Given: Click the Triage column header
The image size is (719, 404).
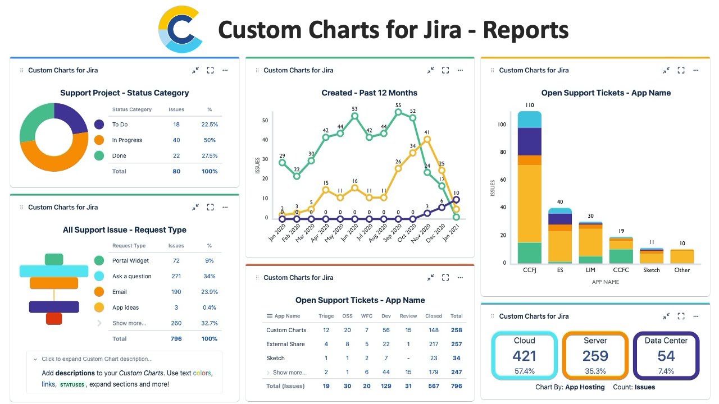Looking at the screenshot, I should coord(326,316).
